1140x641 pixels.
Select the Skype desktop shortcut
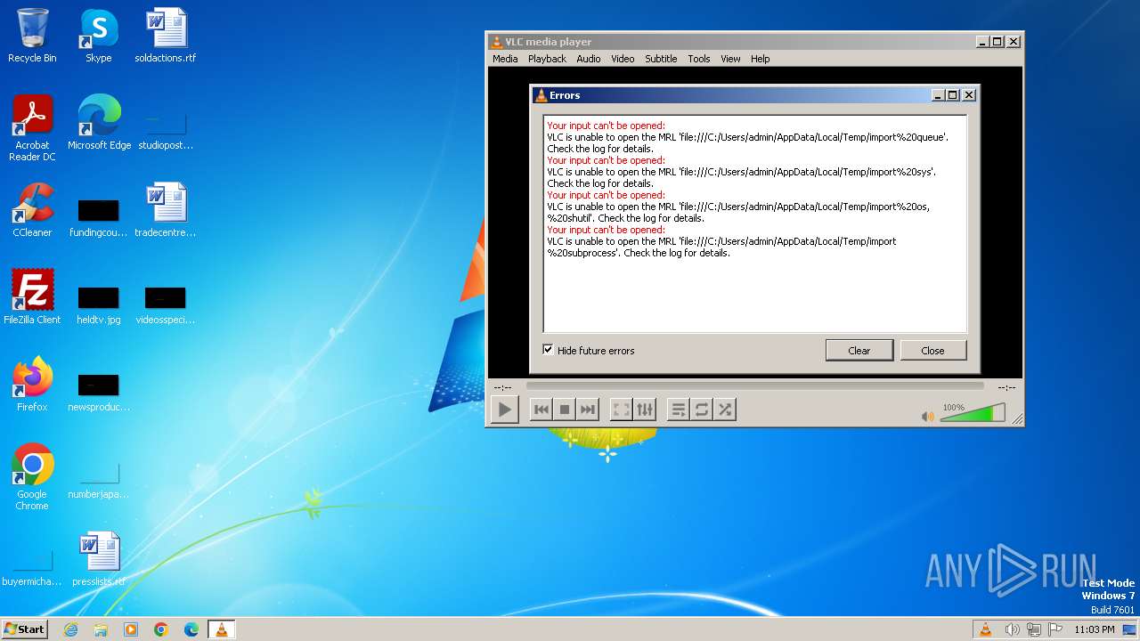(x=98, y=36)
